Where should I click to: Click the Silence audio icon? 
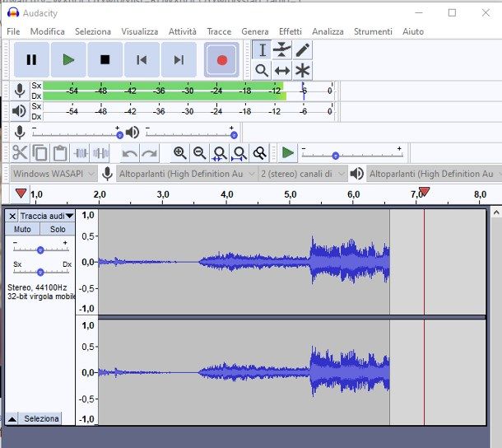tap(100, 152)
